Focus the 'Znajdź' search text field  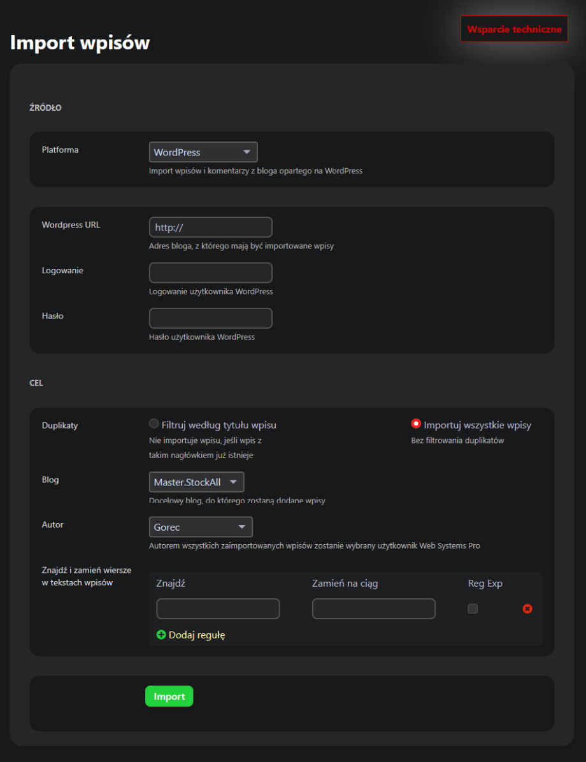218,608
